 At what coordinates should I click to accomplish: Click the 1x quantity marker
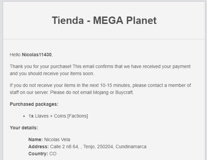[31, 116]
